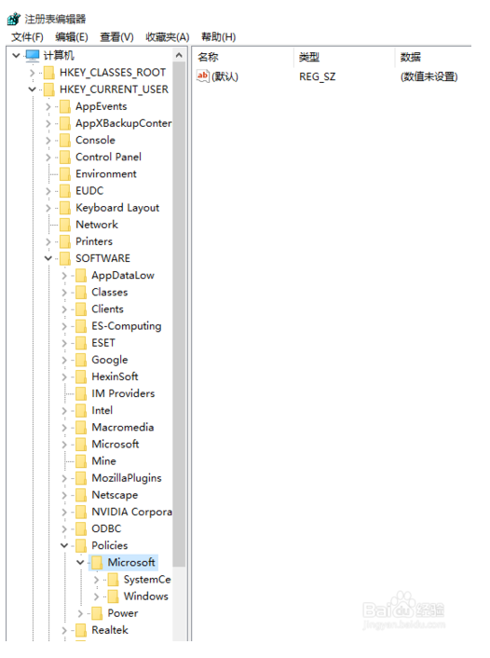Select the Computer root node icon

[33, 55]
